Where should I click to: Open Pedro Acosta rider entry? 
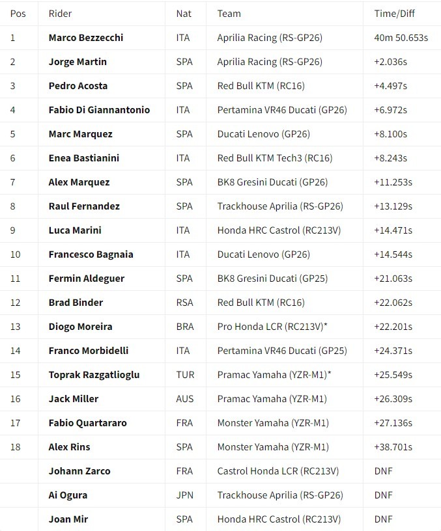click(78, 86)
